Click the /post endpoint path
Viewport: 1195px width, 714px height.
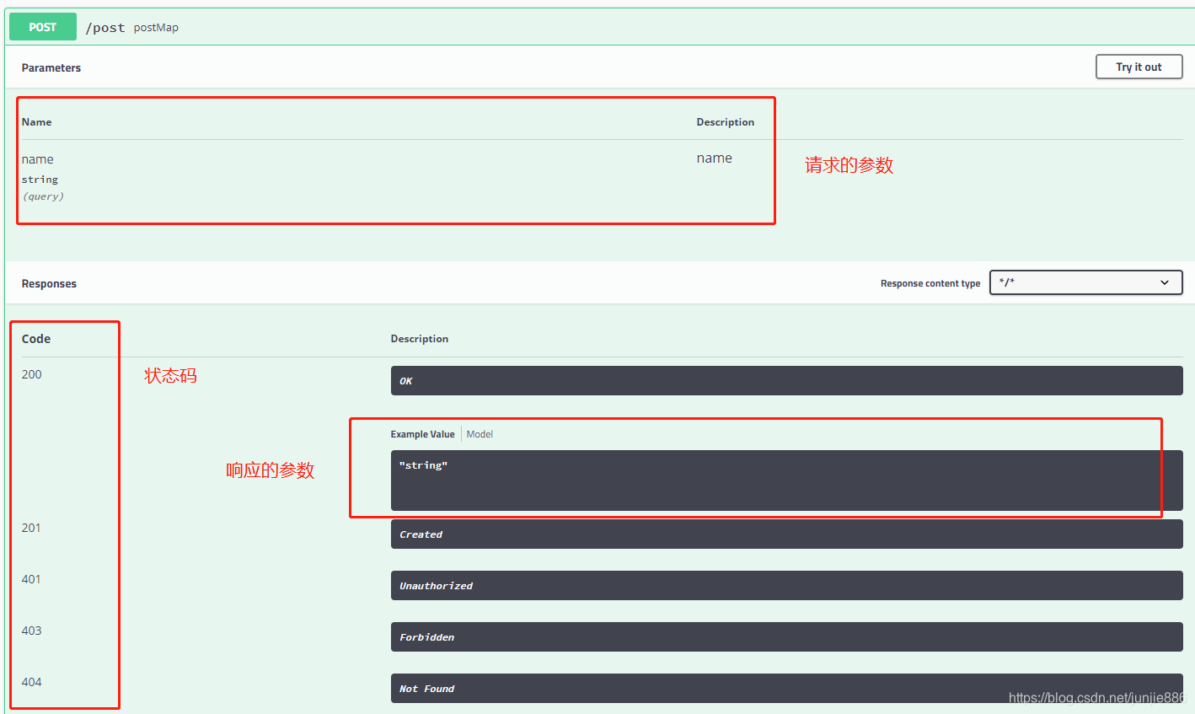pyautogui.click(x=105, y=28)
